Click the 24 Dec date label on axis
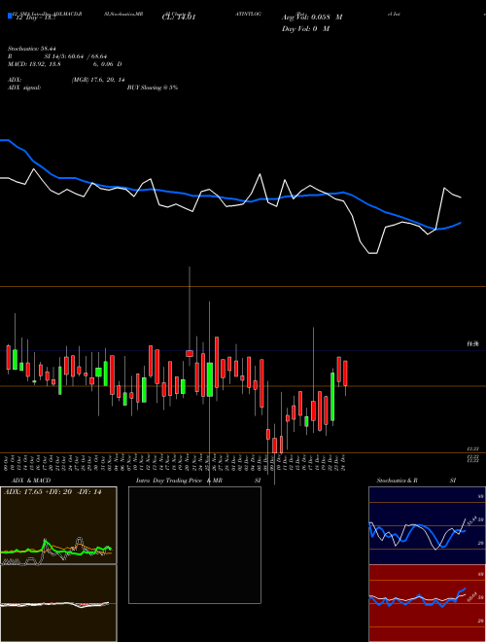Screen dimensions: 486x642 [345, 462]
